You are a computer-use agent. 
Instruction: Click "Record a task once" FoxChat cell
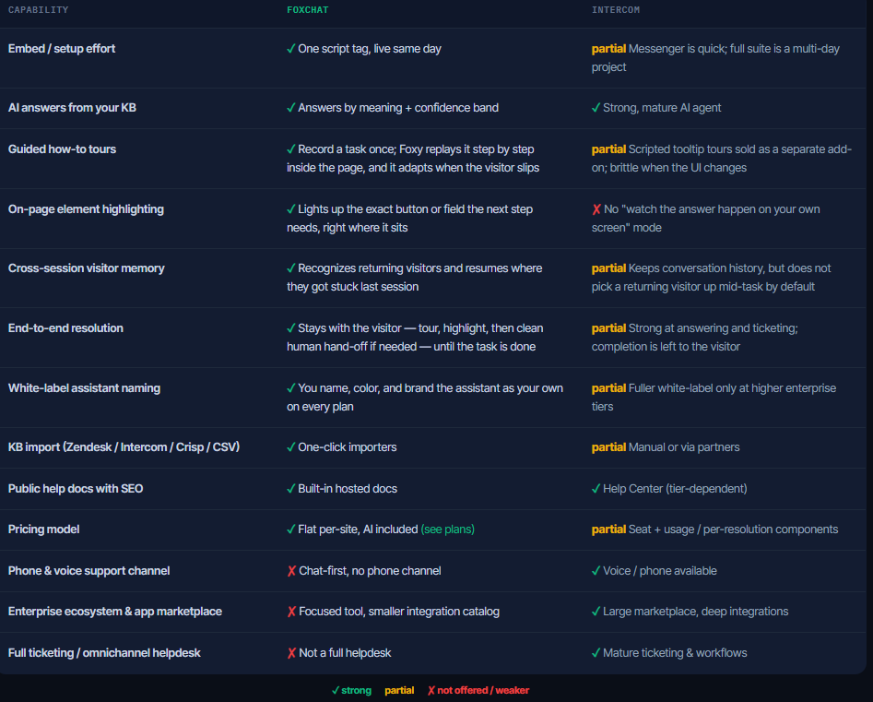click(413, 159)
